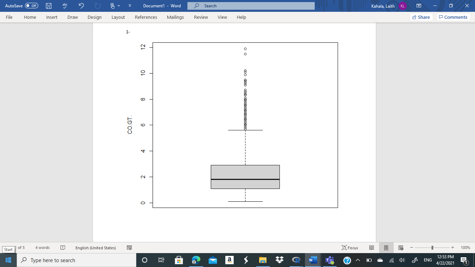Save the document using the Save icon
This screenshot has width=475, height=267.
coord(48,6)
